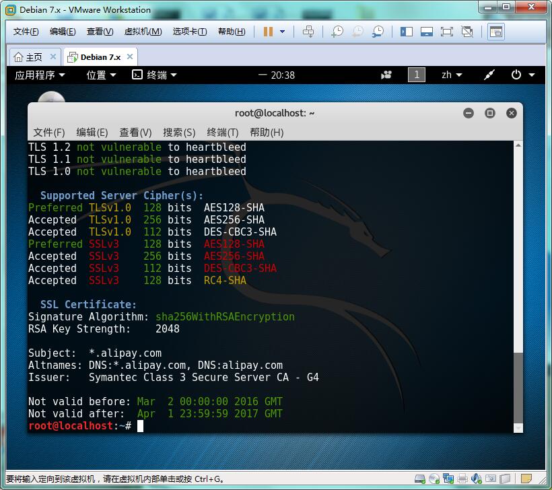Click the printer status icon
Screen dimensions: 552x490
pyautogui.click(x=462, y=479)
